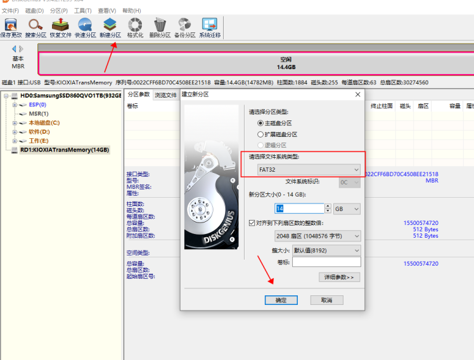The width and height of the screenshot is (474, 360).
Task: Increase partition size with the up spinner
Action: click(x=328, y=206)
